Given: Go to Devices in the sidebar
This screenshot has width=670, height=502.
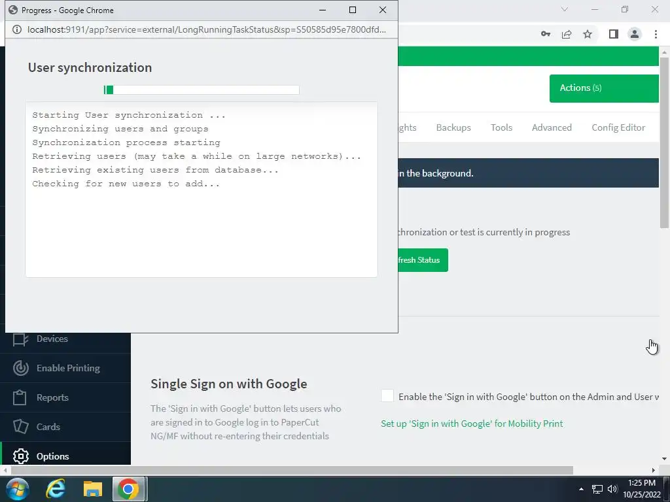Looking at the screenshot, I should point(52,339).
